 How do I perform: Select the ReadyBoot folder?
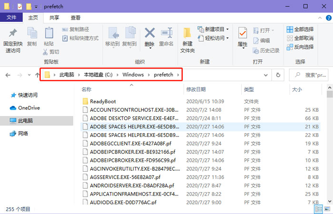point(103,101)
